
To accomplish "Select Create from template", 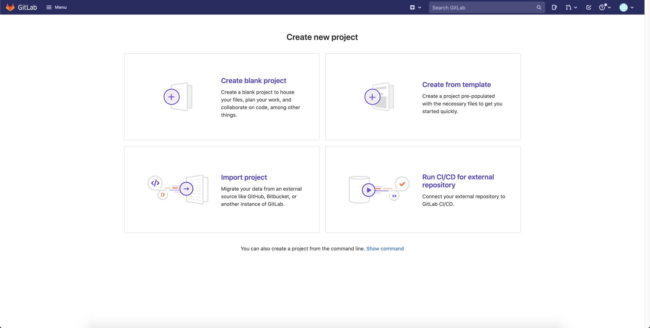I will click(x=456, y=84).
